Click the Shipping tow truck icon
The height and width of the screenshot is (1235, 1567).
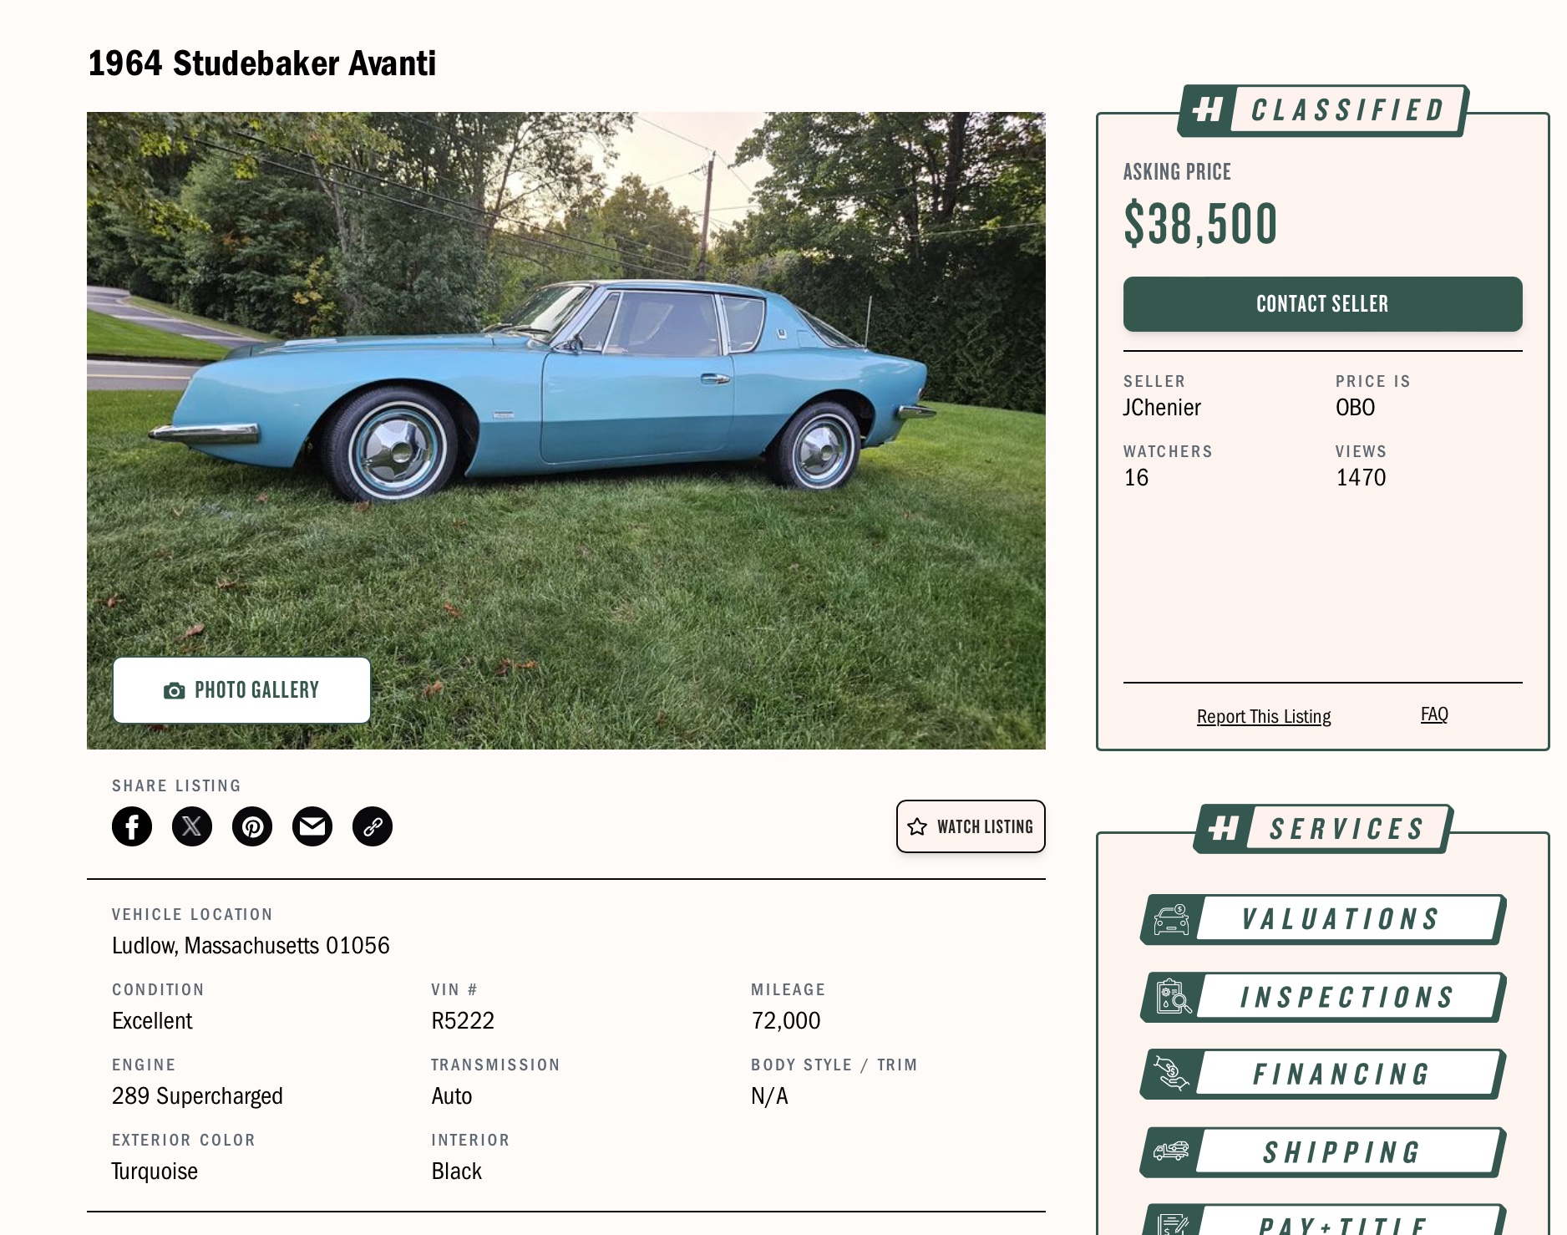(1171, 1151)
